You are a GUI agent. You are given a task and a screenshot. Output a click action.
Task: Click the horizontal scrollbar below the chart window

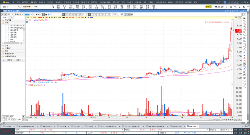[x=123, y=123]
